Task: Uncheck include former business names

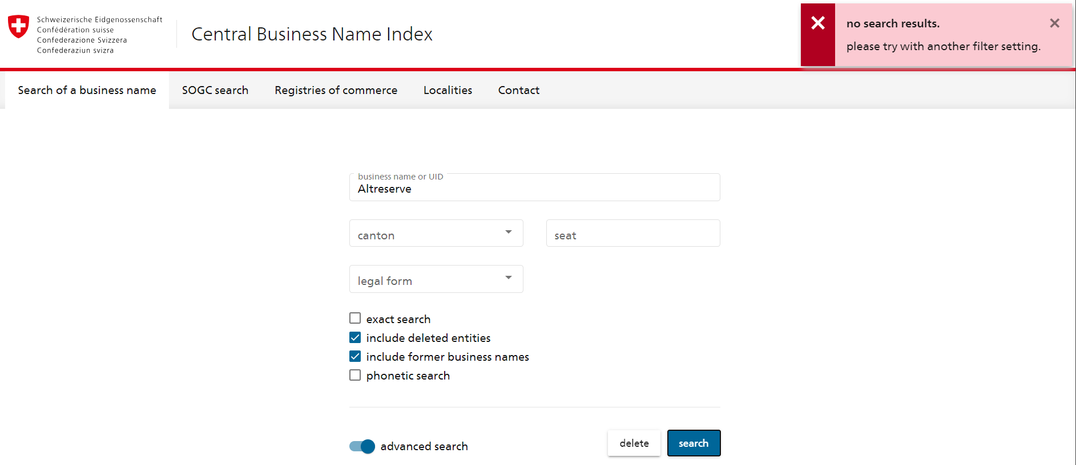Action: [x=355, y=356]
